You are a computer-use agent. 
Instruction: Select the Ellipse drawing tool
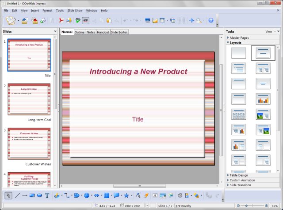pos(39,195)
